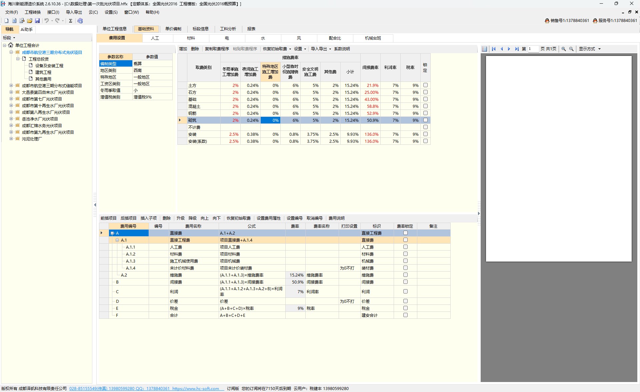The image size is (640, 392).
Task: Click the page number input field
Action: (533, 49)
